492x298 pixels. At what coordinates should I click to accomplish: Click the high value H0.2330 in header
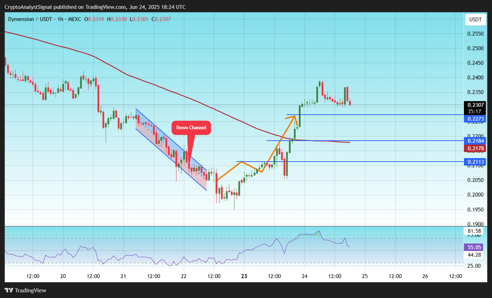[x=117, y=19]
